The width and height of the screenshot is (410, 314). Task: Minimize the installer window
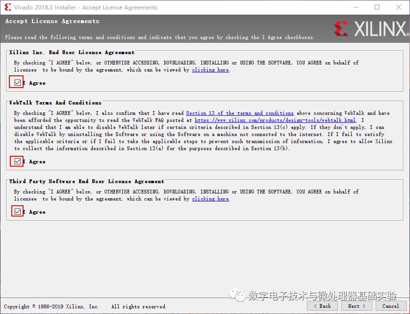pos(356,7)
